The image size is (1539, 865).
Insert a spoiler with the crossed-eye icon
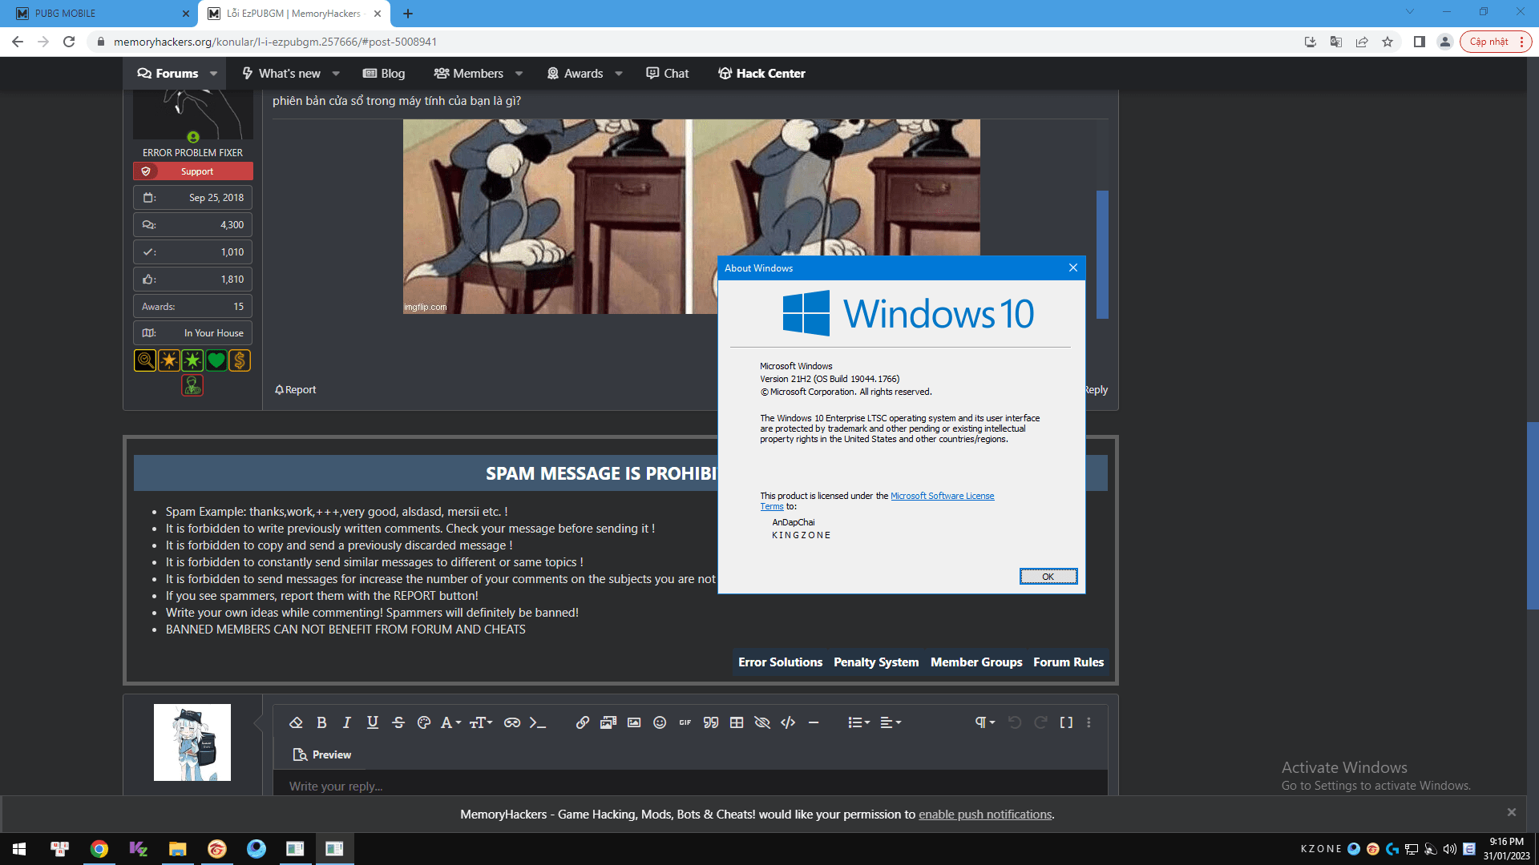[x=762, y=722]
